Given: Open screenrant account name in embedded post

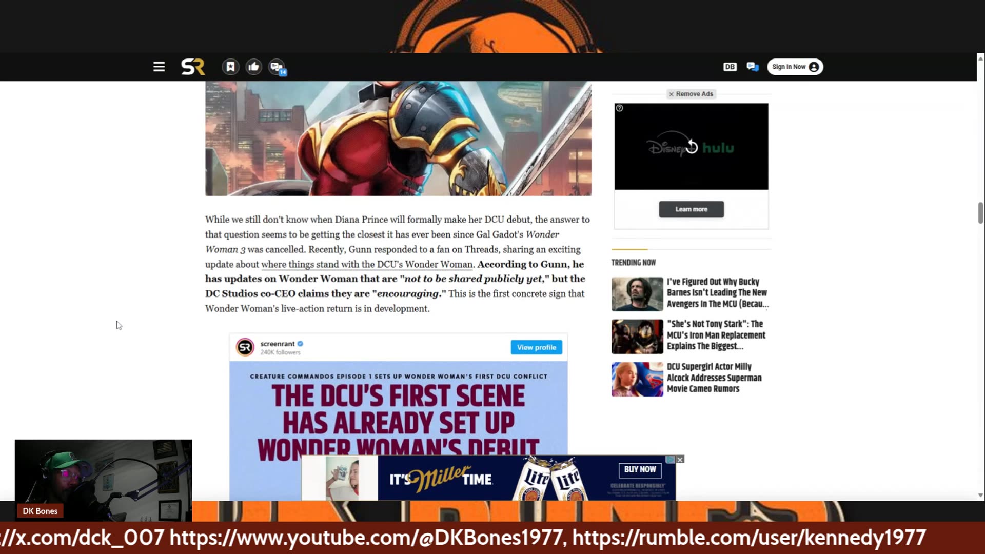Looking at the screenshot, I should [277, 344].
